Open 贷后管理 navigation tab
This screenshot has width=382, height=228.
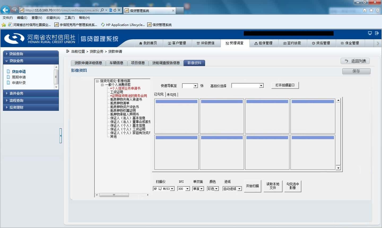[321, 43]
